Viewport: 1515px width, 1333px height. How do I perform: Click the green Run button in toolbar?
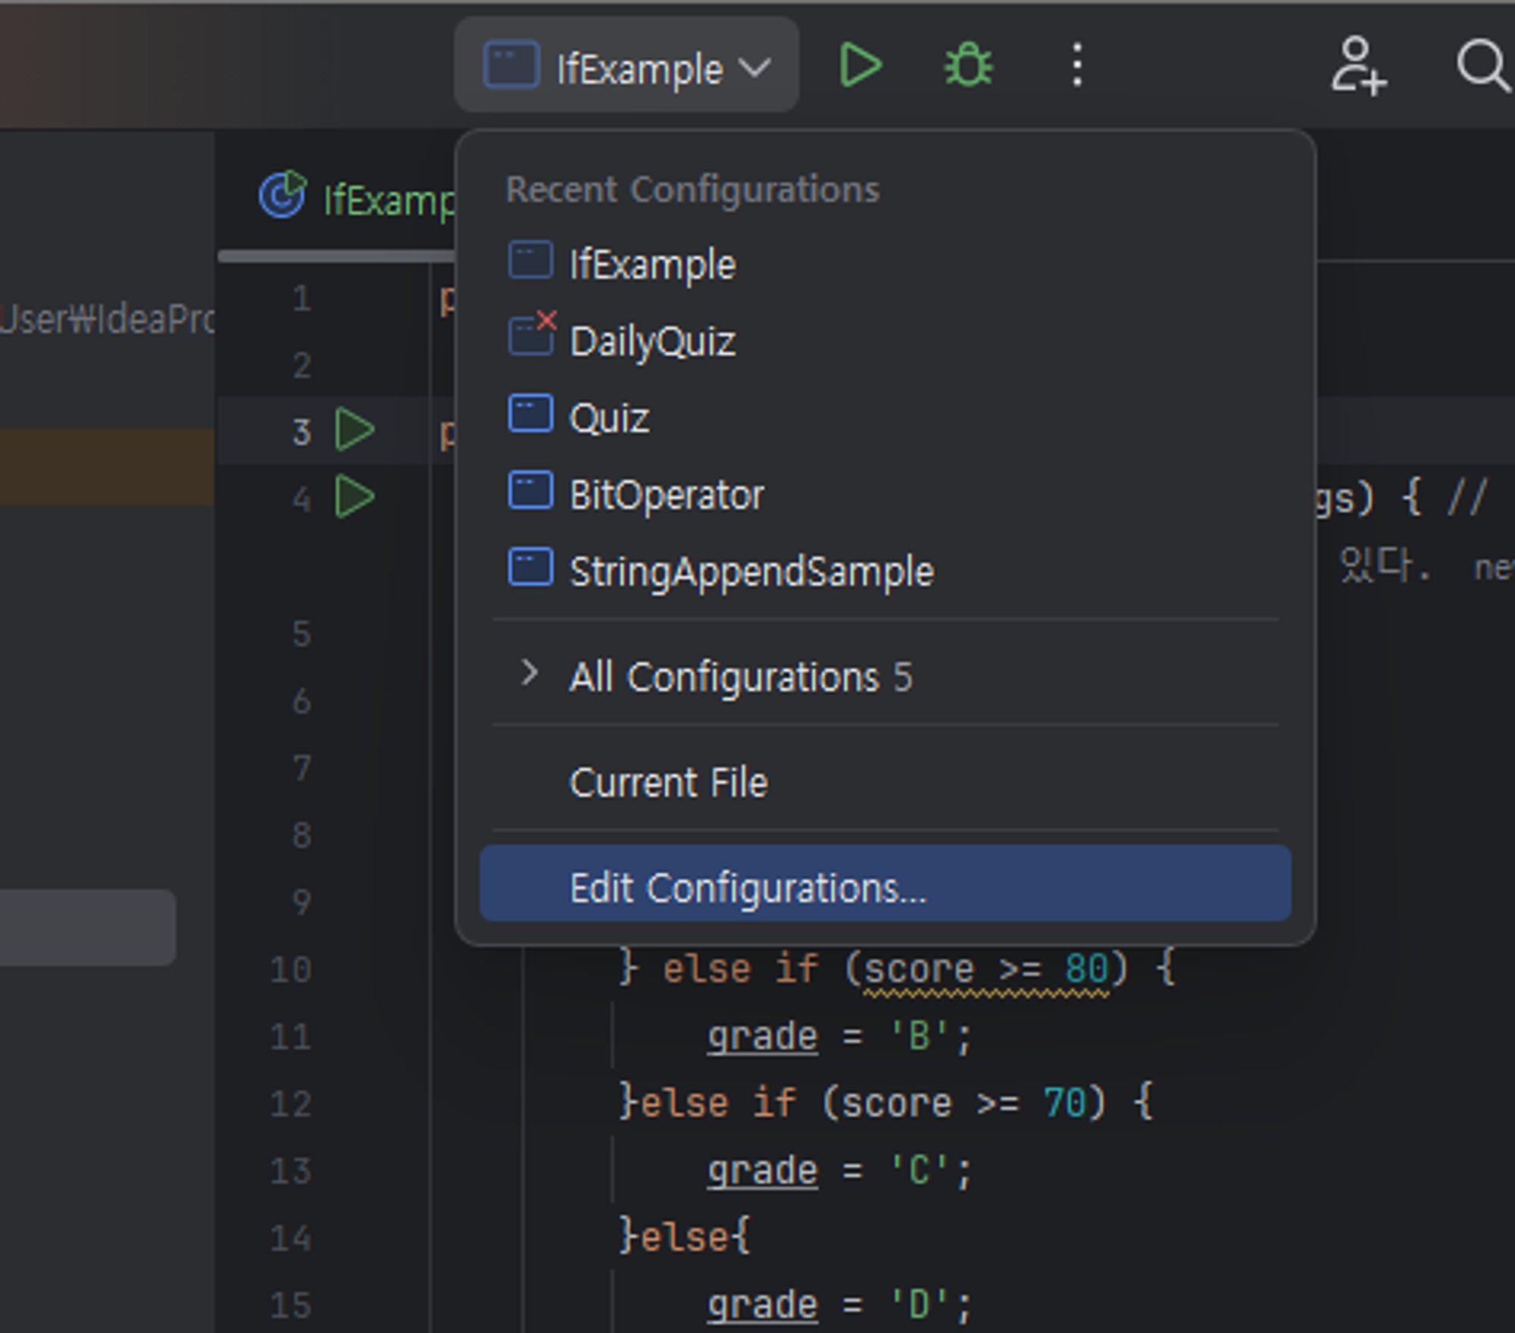(861, 65)
